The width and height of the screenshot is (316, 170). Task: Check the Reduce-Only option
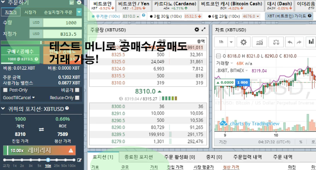point(77,97)
